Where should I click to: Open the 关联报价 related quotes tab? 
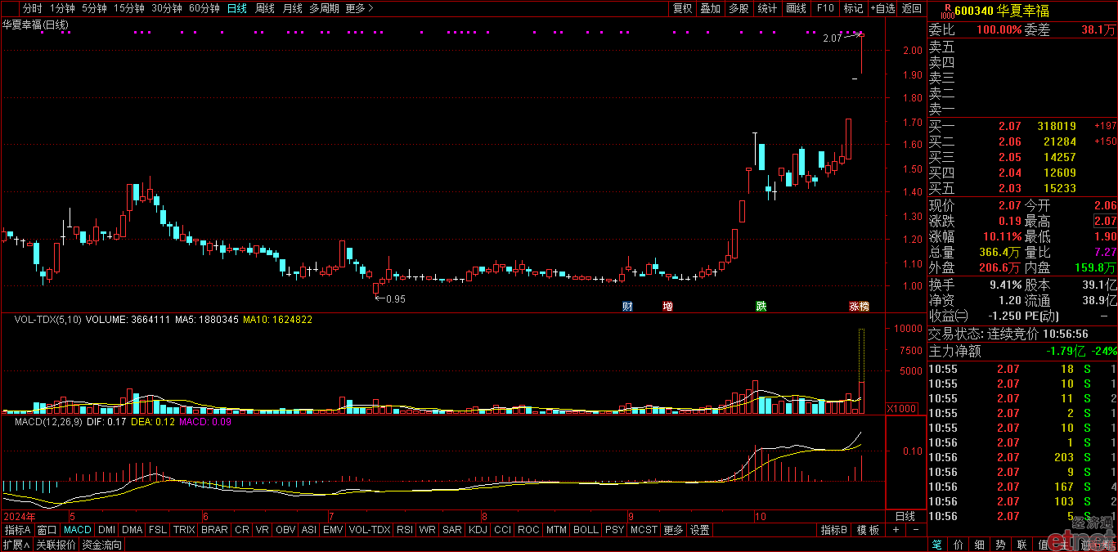point(56,545)
